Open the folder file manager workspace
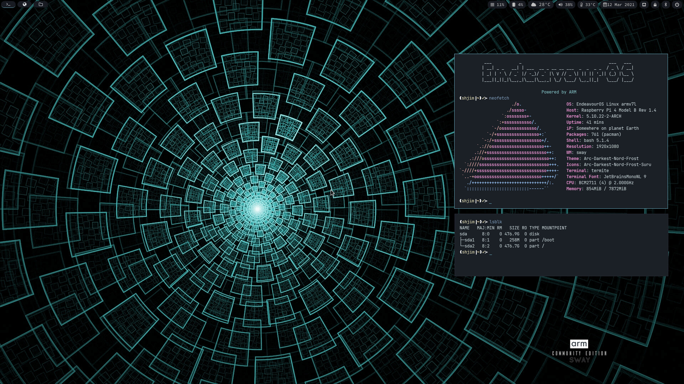Viewport: 684px width, 384px height. (41, 5)
